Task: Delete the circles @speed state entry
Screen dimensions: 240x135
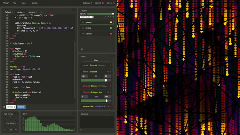Action: coord(111,72)
